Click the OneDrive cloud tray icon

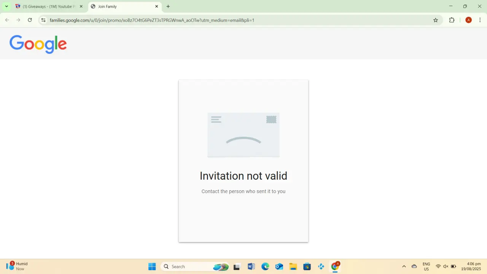414,266
